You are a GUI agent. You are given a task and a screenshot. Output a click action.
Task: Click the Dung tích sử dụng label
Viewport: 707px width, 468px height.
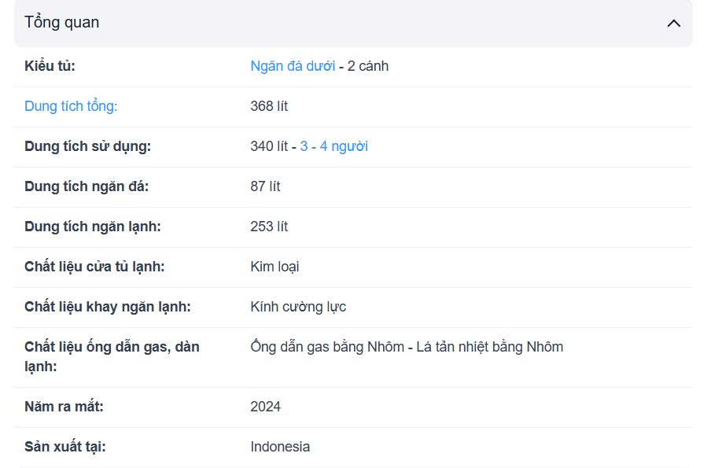pos(87,146)
